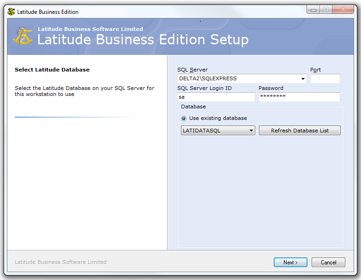Click the Database group box label
Image resolution: width=361 pixels, height=280 pixels.
click(x=193, y=107)
